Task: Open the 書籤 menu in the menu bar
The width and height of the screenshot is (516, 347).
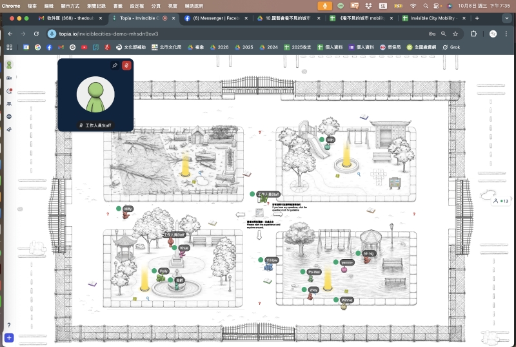Action: click(118, 5)
